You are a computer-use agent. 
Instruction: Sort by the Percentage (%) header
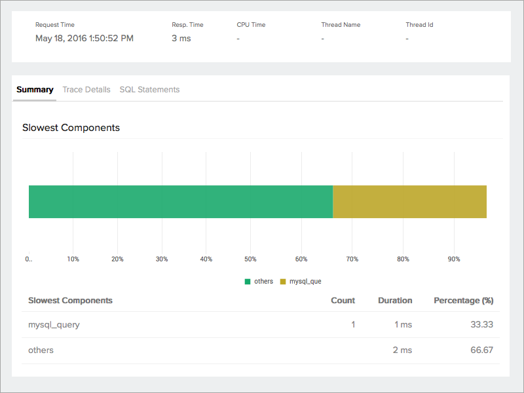click(464, 300)
